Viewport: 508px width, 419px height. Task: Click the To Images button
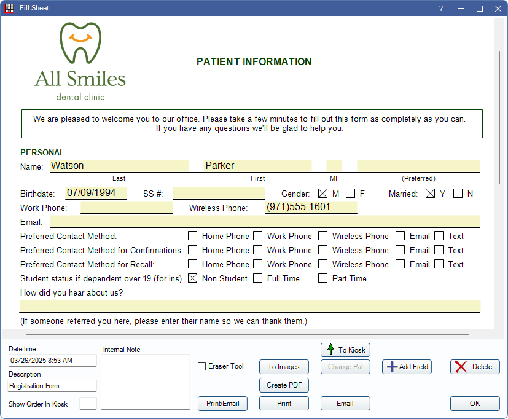click(x=284, y=367)
